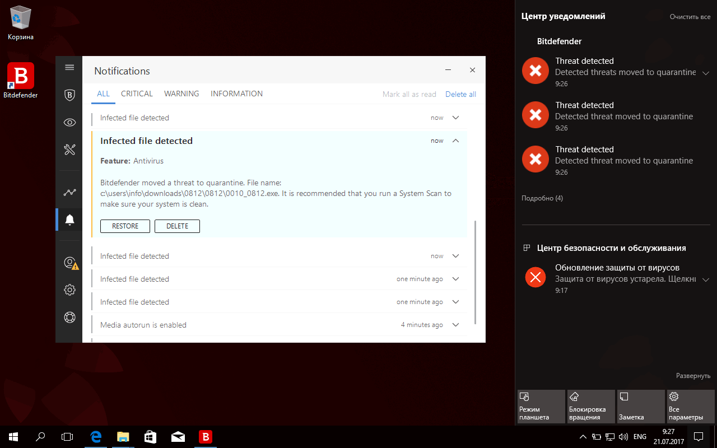The image size is (717, 448).
Task: Select the Privacy eye icon in sidebar
Action: pyautogui.click(x=69, y=122)
